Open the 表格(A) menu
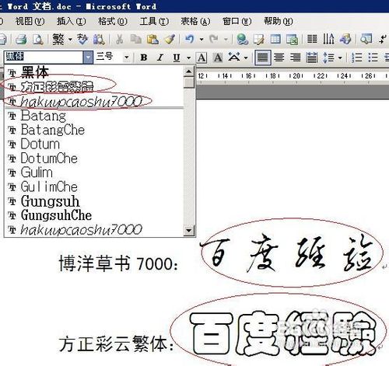Screen dimensions: 389x366 coord(195,21)
